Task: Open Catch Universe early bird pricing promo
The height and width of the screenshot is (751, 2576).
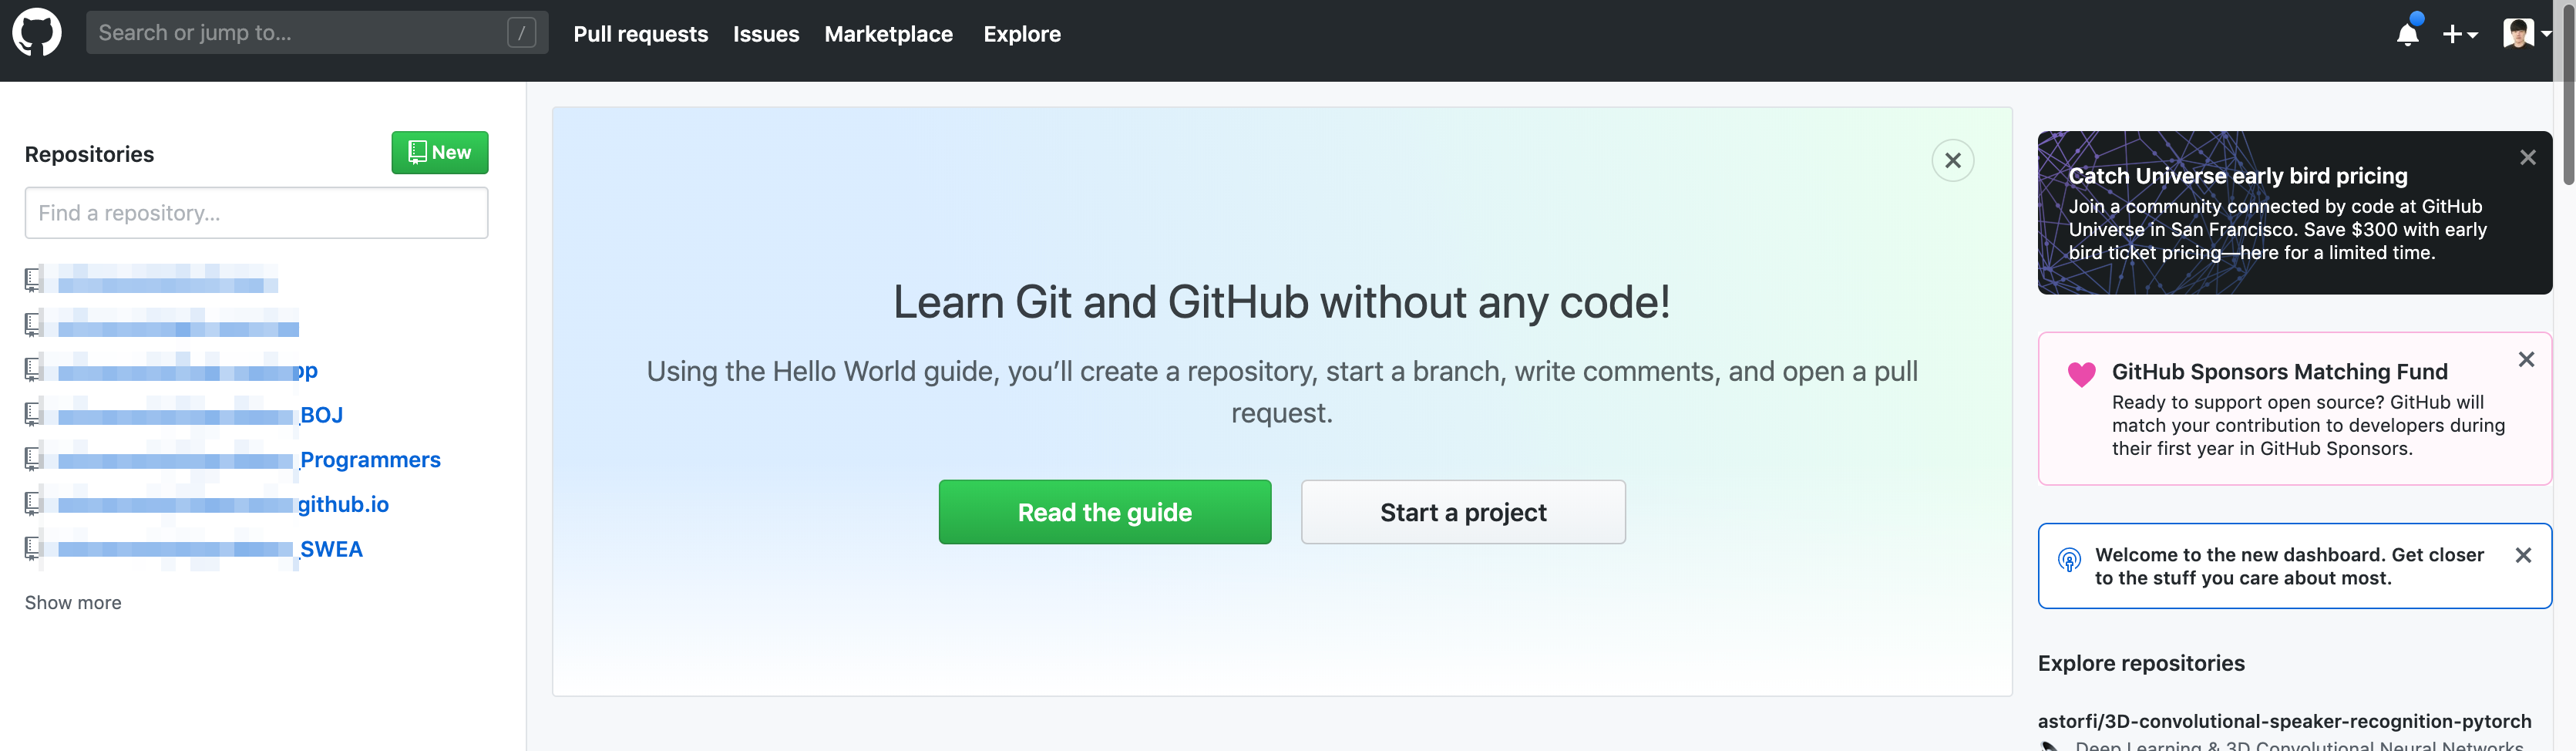Action: coord(2238,176)
